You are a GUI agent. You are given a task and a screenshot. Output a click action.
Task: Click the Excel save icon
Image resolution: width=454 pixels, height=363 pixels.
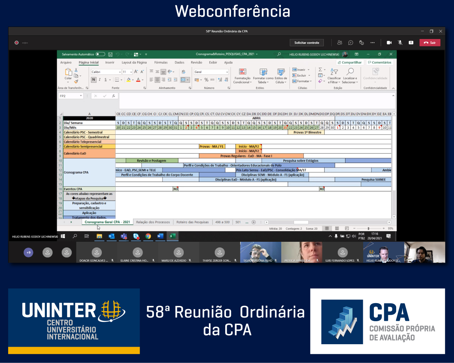(x=110, y=55)
